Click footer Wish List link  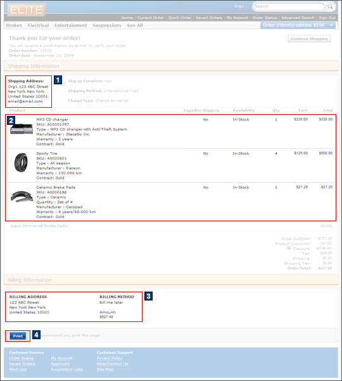pyautogui.click(x=18, y=370)
